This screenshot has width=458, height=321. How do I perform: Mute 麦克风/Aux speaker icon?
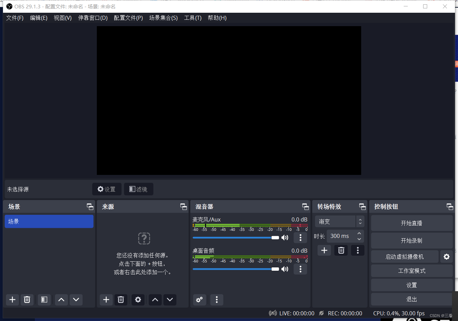tap(285, 238)
